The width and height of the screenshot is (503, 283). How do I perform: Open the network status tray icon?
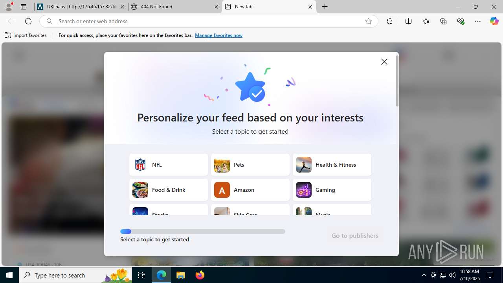pos(443,275)
